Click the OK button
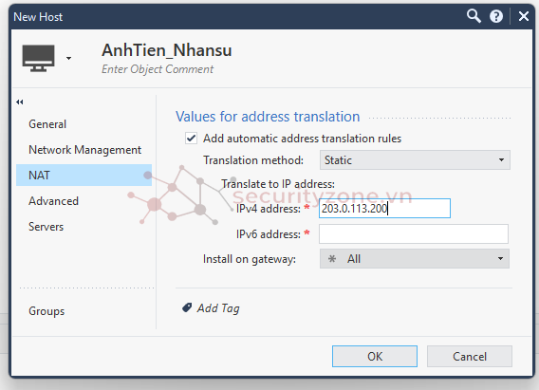 click(x=375, y=357)
